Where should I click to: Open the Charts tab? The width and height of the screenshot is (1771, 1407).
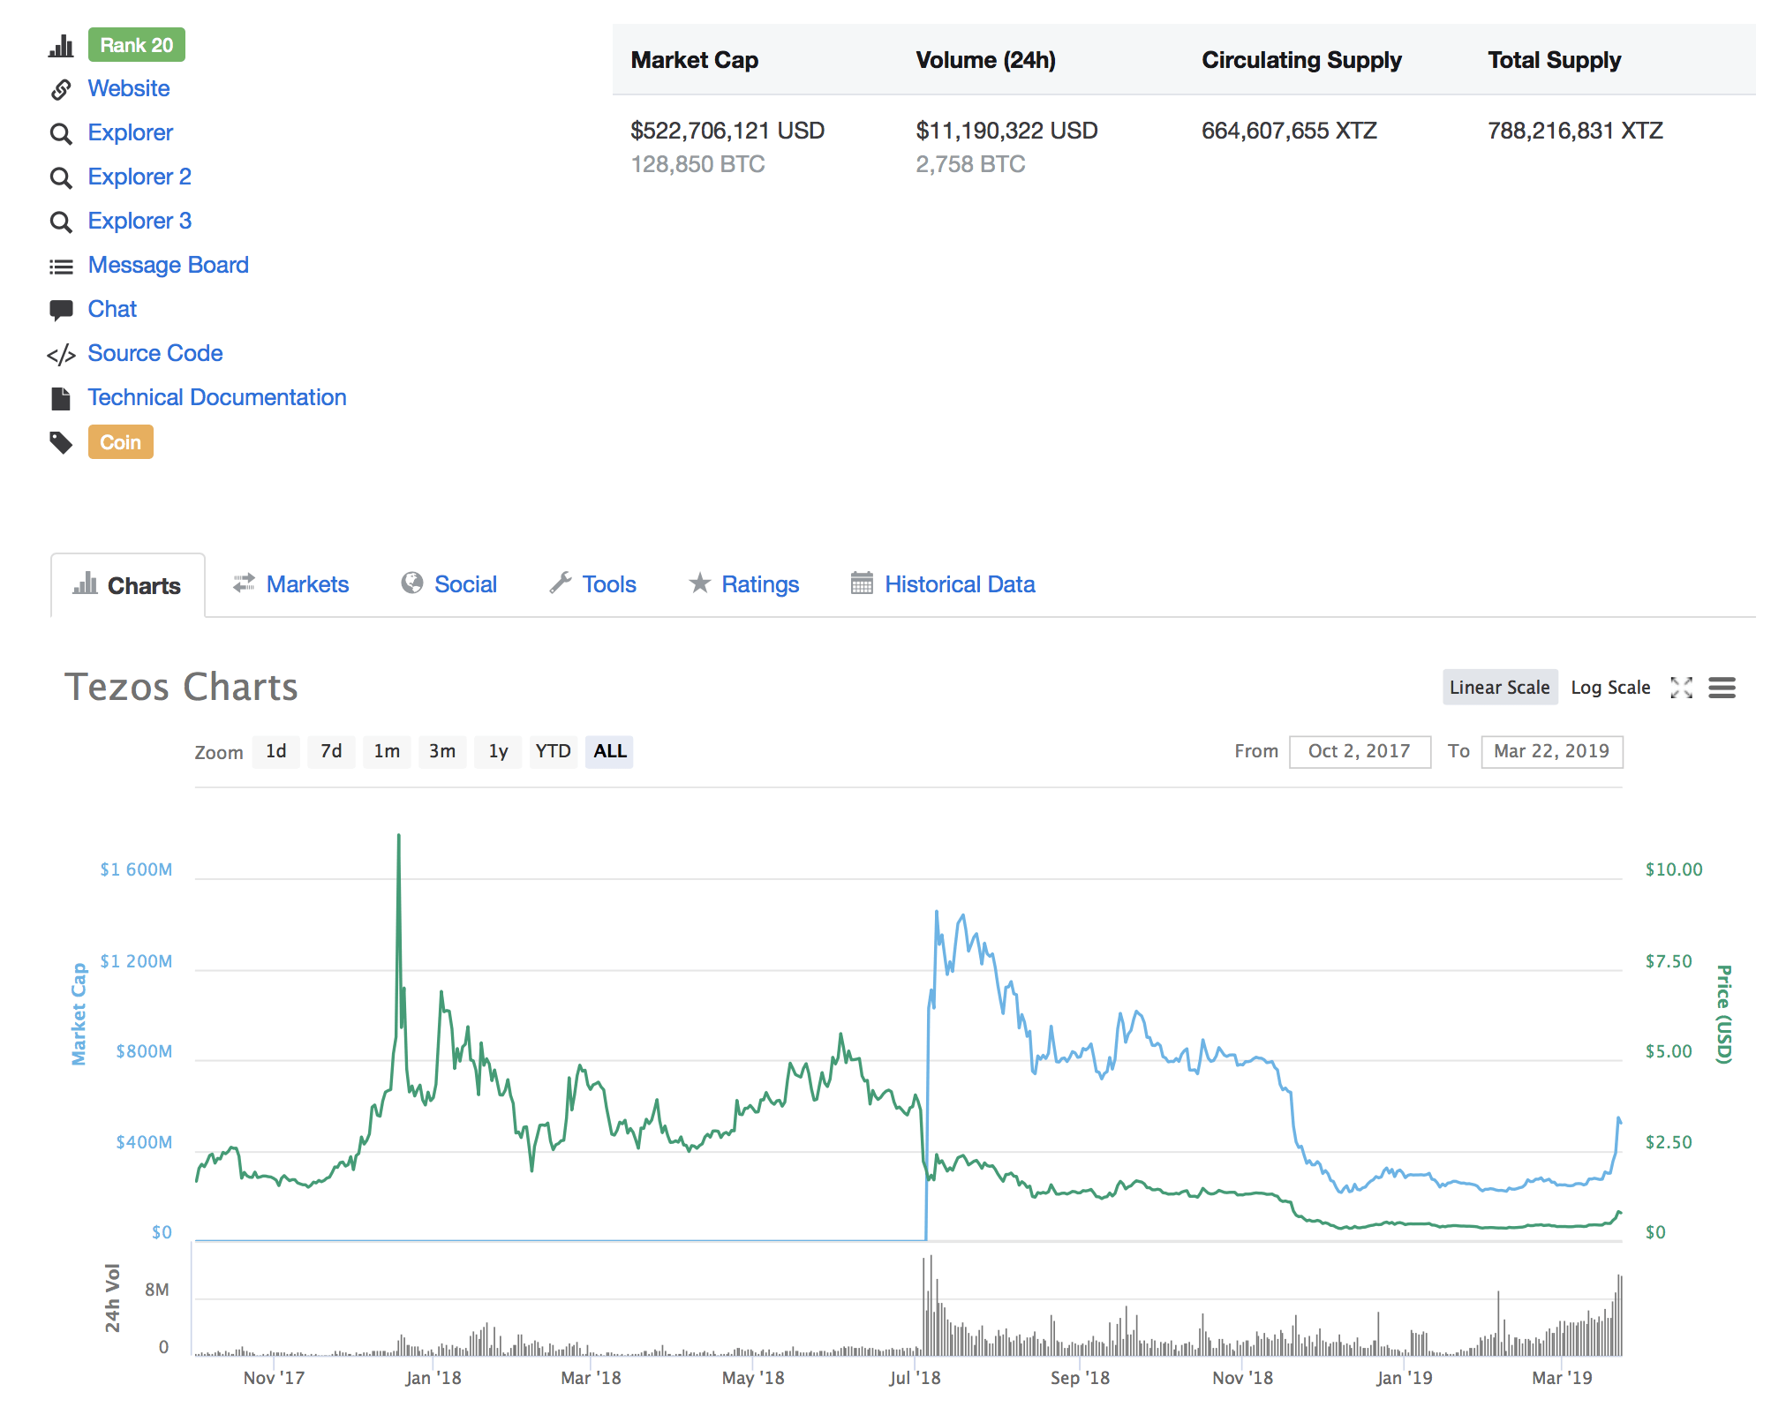coord(128,585)
